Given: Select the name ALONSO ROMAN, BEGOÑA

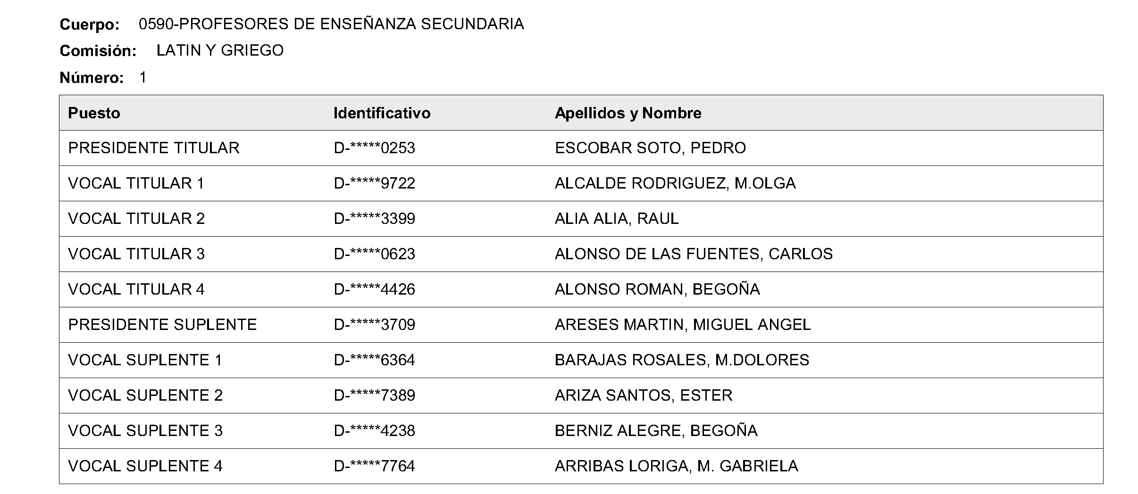Looking at the screenshot, I should 657,289.
